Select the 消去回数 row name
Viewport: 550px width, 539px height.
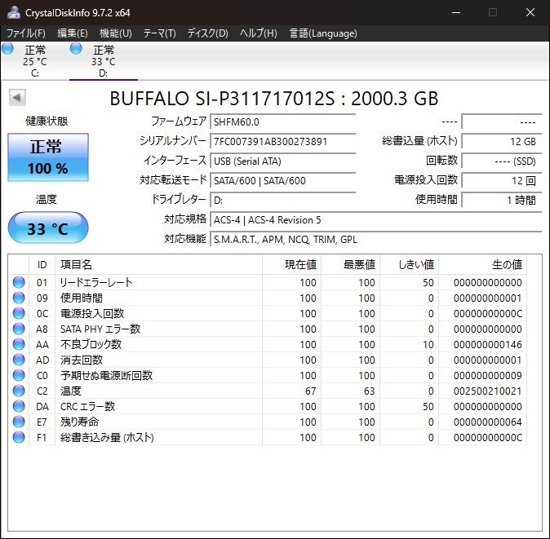tap(82, 360)
